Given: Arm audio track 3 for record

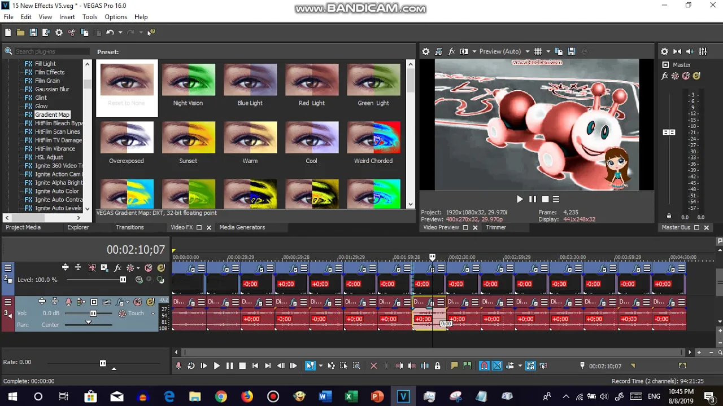Looking at the screenshot, I should tap(68, 302).
